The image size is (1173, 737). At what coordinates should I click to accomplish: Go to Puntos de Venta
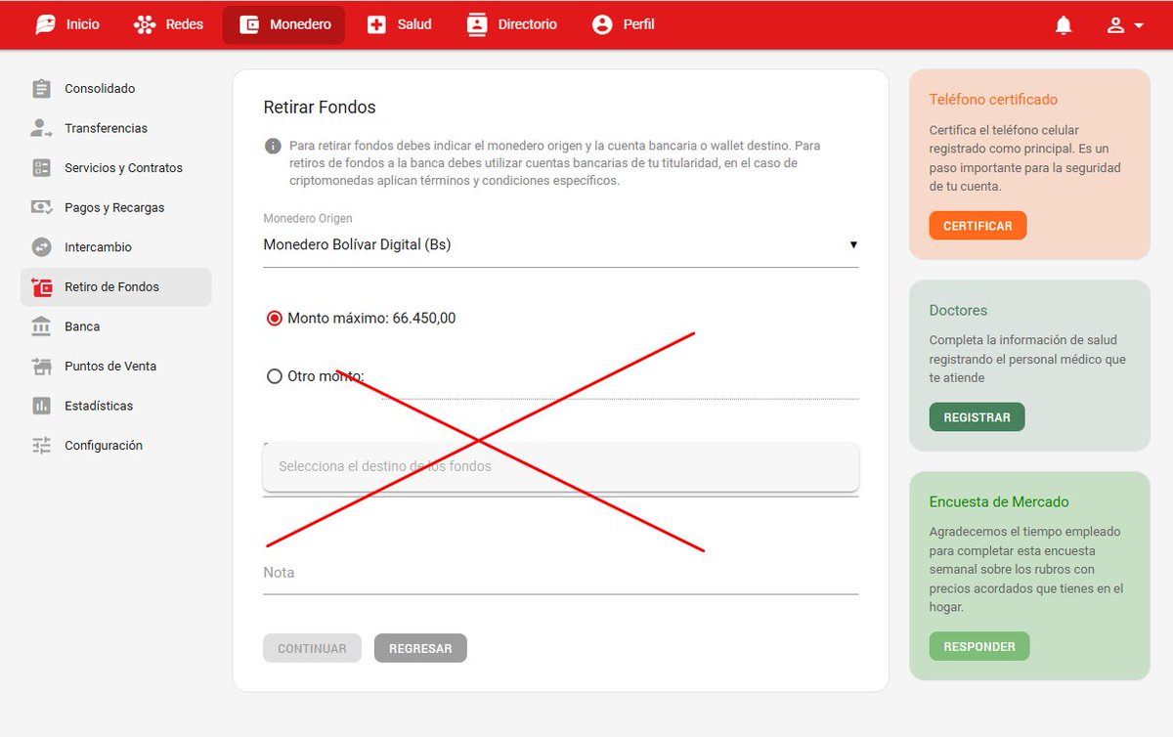point(110,367)
